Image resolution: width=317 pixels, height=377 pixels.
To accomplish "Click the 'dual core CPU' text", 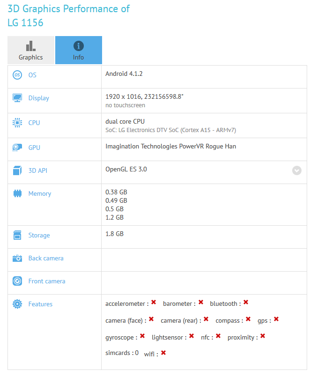I will click(x=125, y=121).
